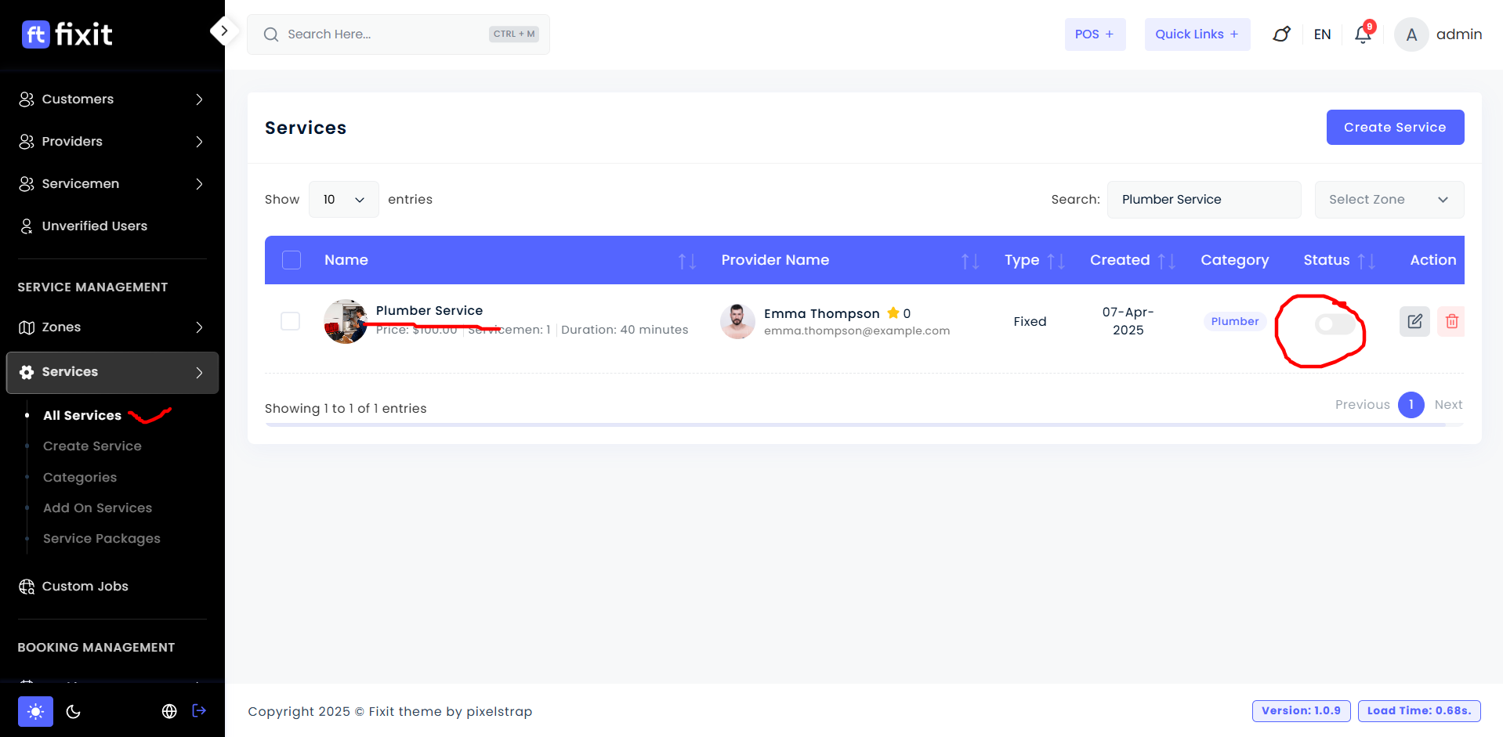This screenshot has height=737, width=1503.
Task: Open the notifications bell icon
Action: [x=1363, y=34]
